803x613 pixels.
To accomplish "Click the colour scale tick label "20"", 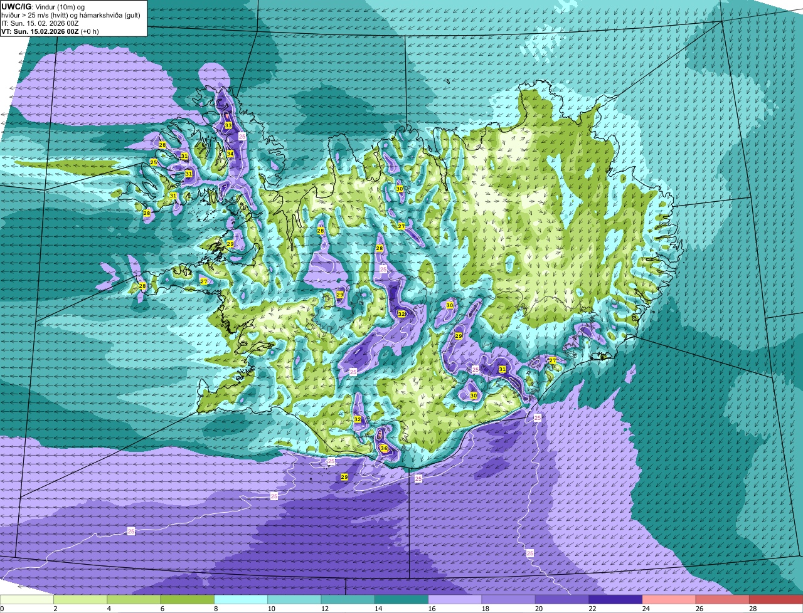I will click(538, 609).
